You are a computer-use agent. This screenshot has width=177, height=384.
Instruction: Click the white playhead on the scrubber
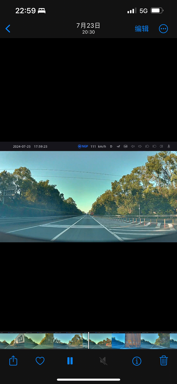coord(88,340)
